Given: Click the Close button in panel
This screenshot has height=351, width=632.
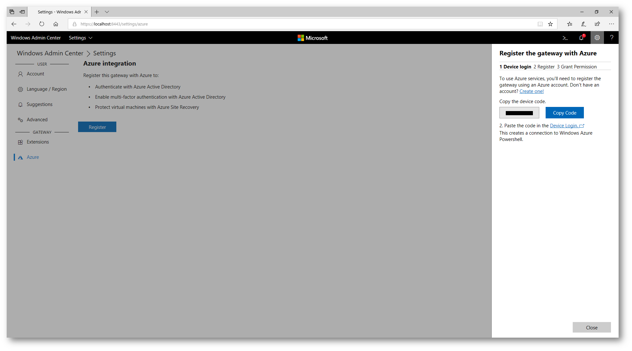Looking at the screenshot, I should (592, 327).
